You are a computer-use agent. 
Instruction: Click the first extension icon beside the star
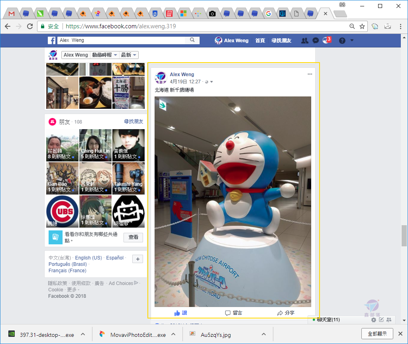(x=375, y=26)
